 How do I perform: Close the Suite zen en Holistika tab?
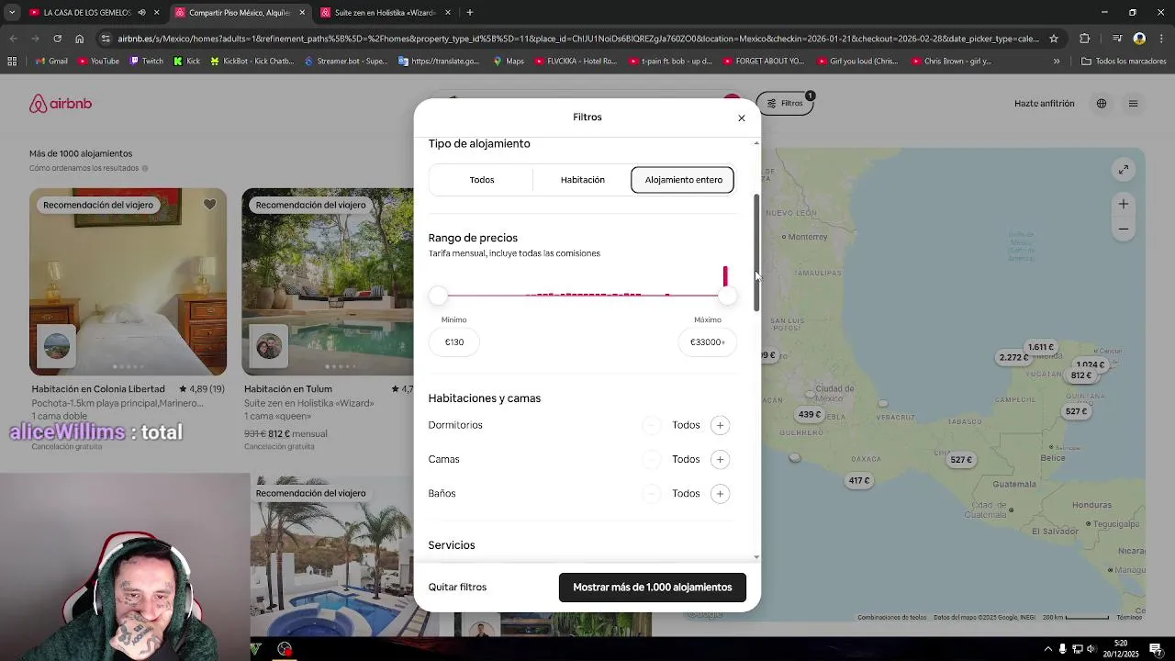click(448, 13)
